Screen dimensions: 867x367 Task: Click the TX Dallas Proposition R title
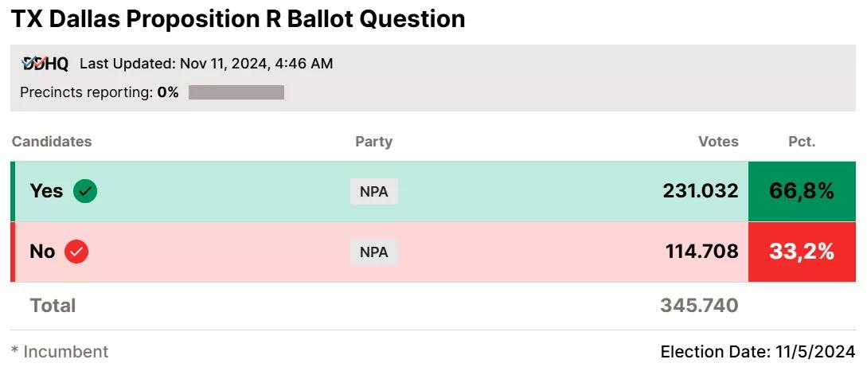pyautogui.click(x=237, y=19)
